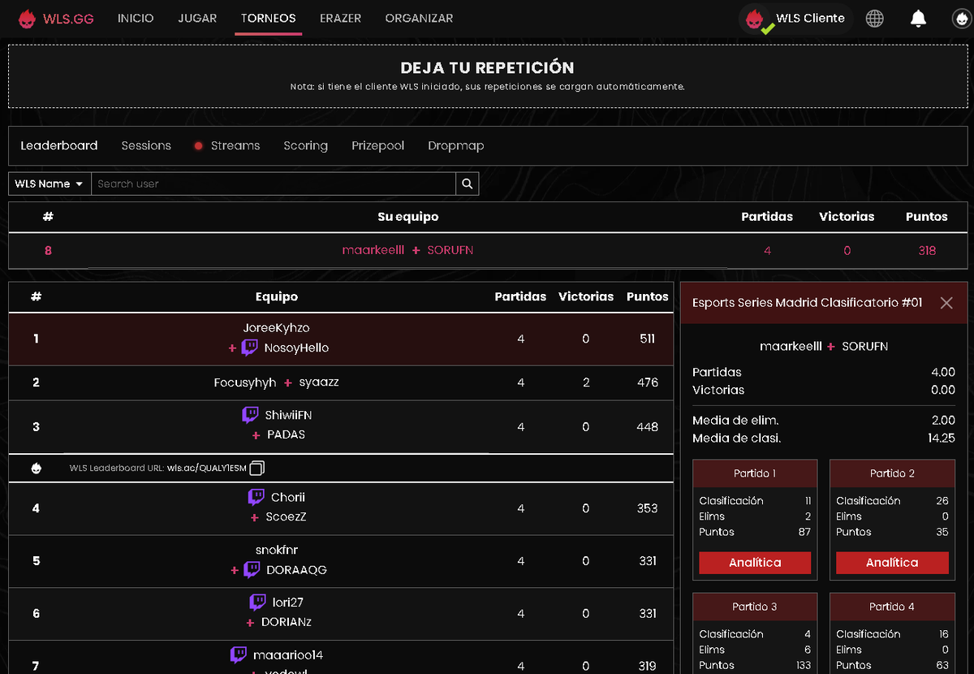This screenshot has width=974, height=674.
Task: Click Analítica button for Partido 1
Action: 755,563
